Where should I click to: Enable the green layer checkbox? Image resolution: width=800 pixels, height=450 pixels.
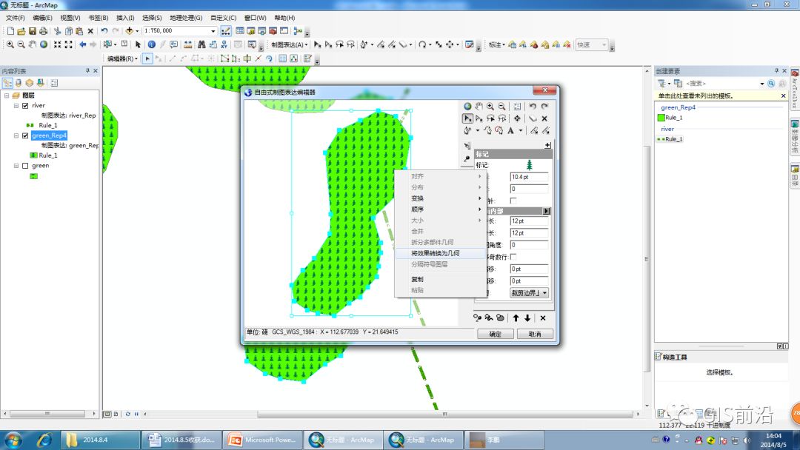(x=25, y=166)
